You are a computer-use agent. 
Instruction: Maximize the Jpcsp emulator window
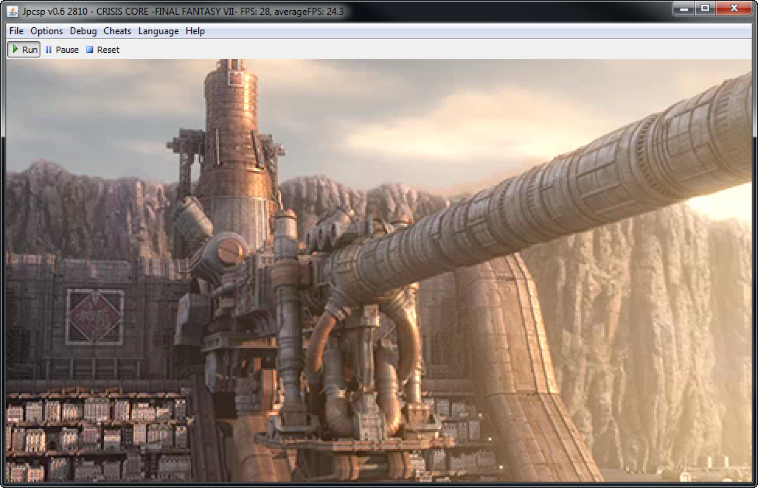pyautogui.click(x=705, y=9)
